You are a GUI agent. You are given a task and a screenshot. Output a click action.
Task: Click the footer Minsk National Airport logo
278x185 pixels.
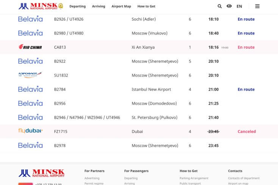point(41,173)
